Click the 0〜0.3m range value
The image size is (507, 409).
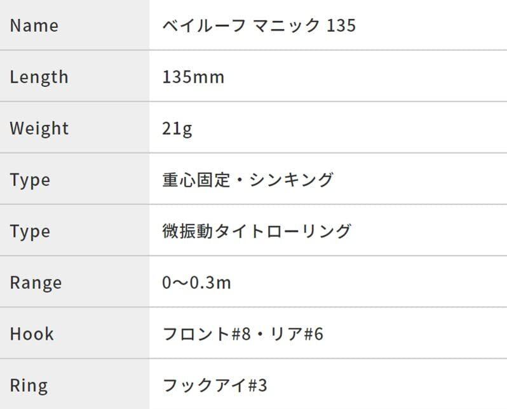coord(196,283)
